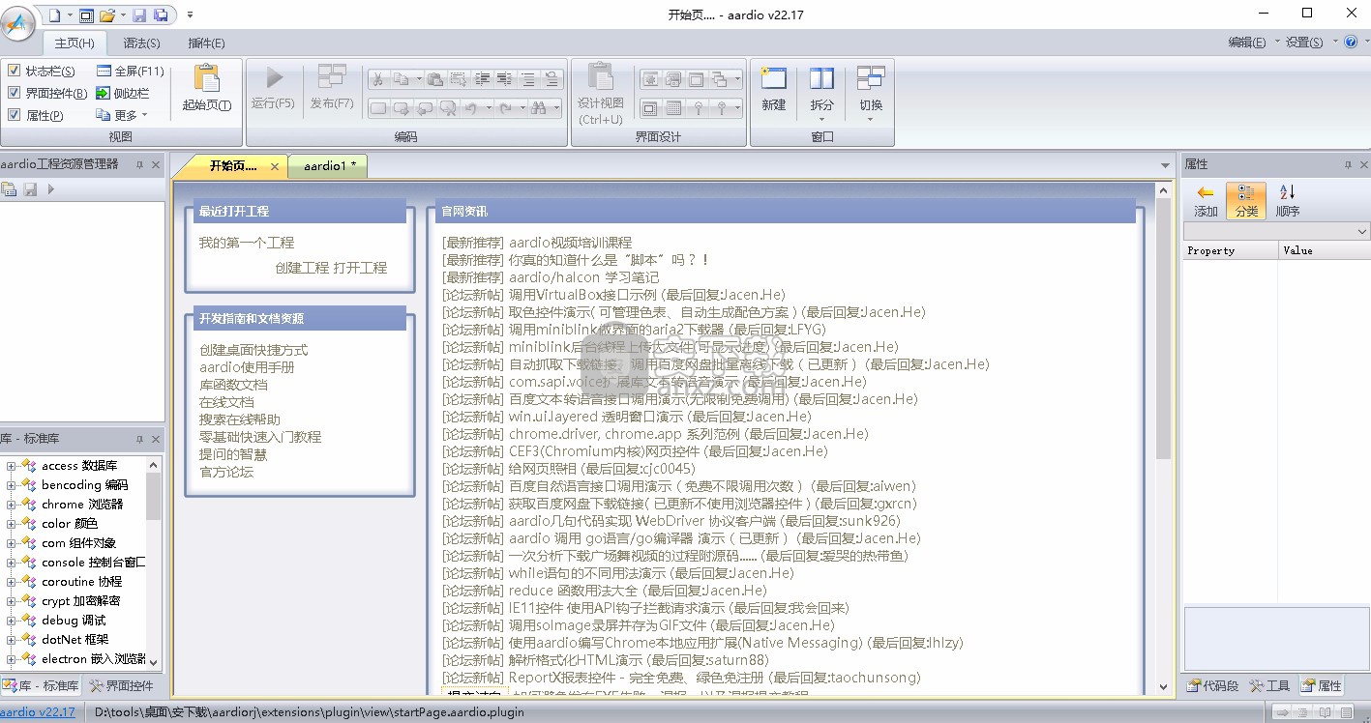This screenshot has height=723, width=1371.
Task: Toggle the 分类 categorized view button
Action: tap(1246, 201)
